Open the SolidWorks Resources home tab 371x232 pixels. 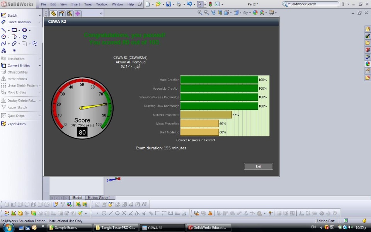click(x=368, y=29)
